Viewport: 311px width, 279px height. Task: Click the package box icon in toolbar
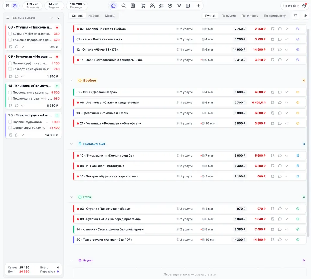click(170, 6)
